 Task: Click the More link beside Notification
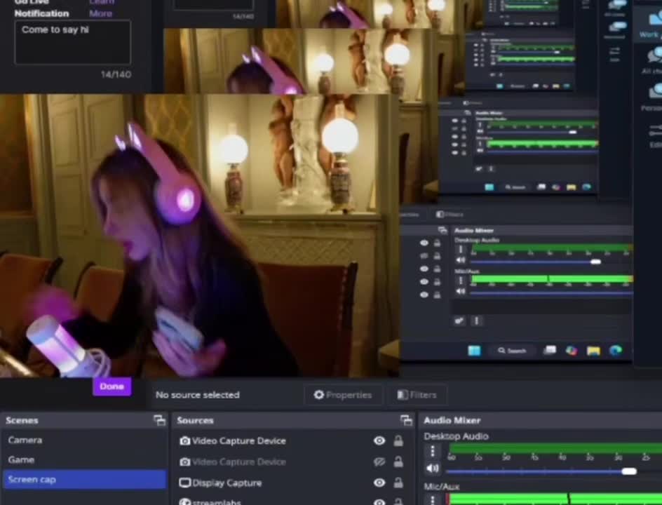[100, 13]
